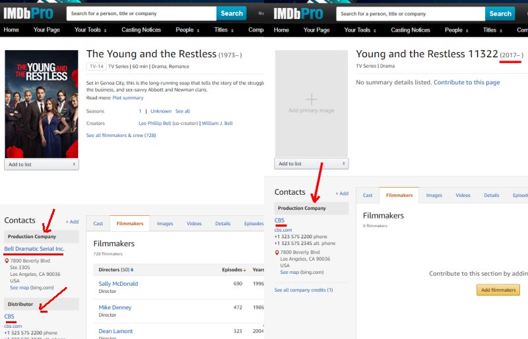Open CBS production company link on right page
528x339 pixels.
[279, 221]
